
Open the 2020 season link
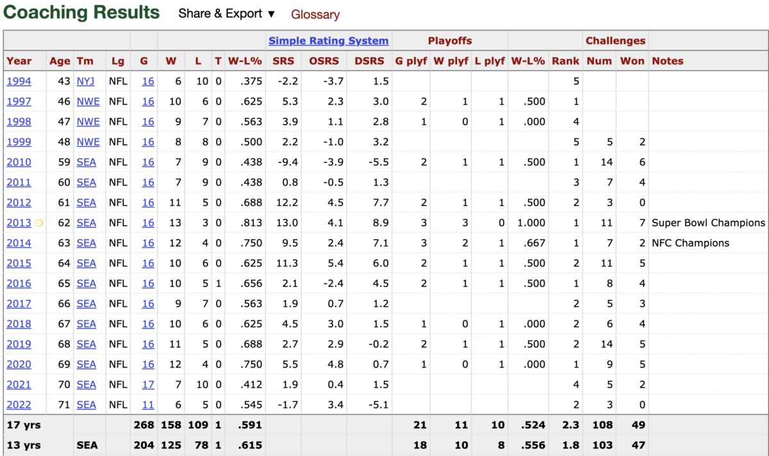(x=19, y=364)
